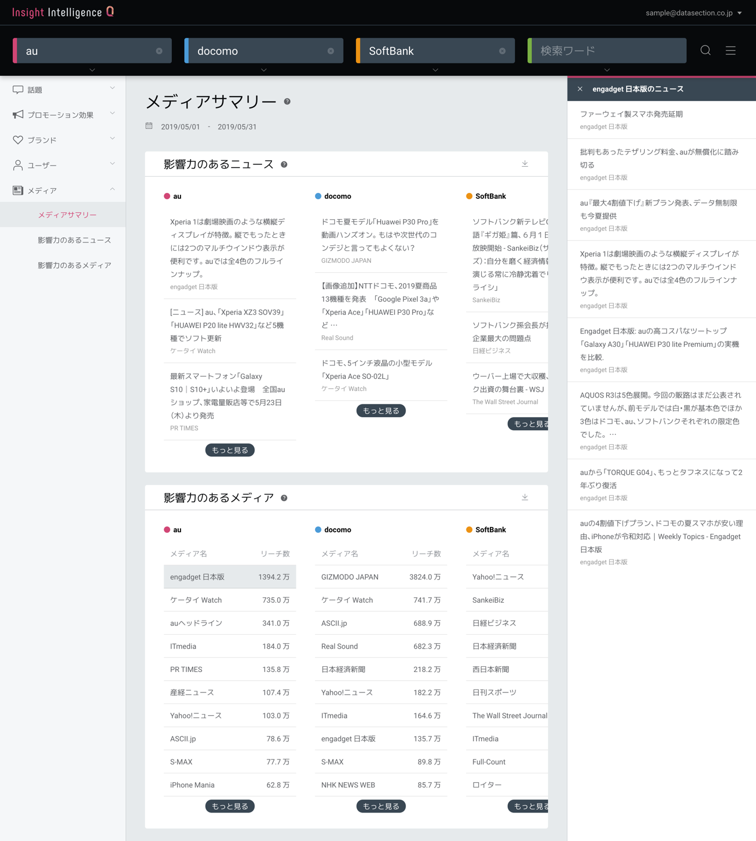The width and height of the screenshot is (756, 841).
Task: Click the プロモーション効果 megaphone icon
Action: (18, 115)
